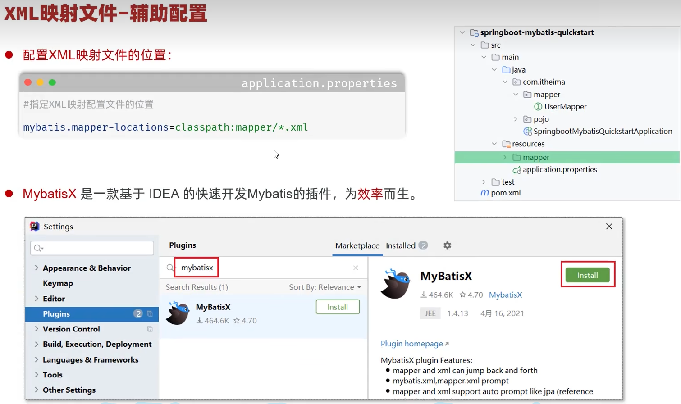Click the application.properties file icon
Viewport: 681px width, 404px height.
516,170
